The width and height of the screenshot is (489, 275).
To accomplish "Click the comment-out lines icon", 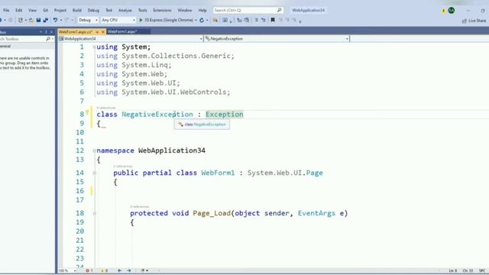I will (257, 21).
